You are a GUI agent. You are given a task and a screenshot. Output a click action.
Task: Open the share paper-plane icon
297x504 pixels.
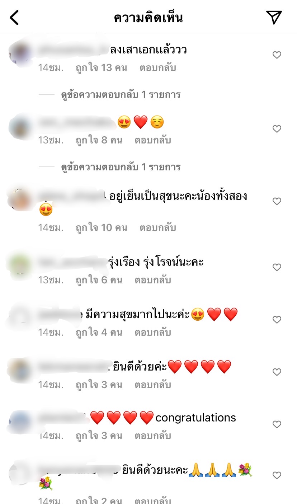[x=274, y=17]
